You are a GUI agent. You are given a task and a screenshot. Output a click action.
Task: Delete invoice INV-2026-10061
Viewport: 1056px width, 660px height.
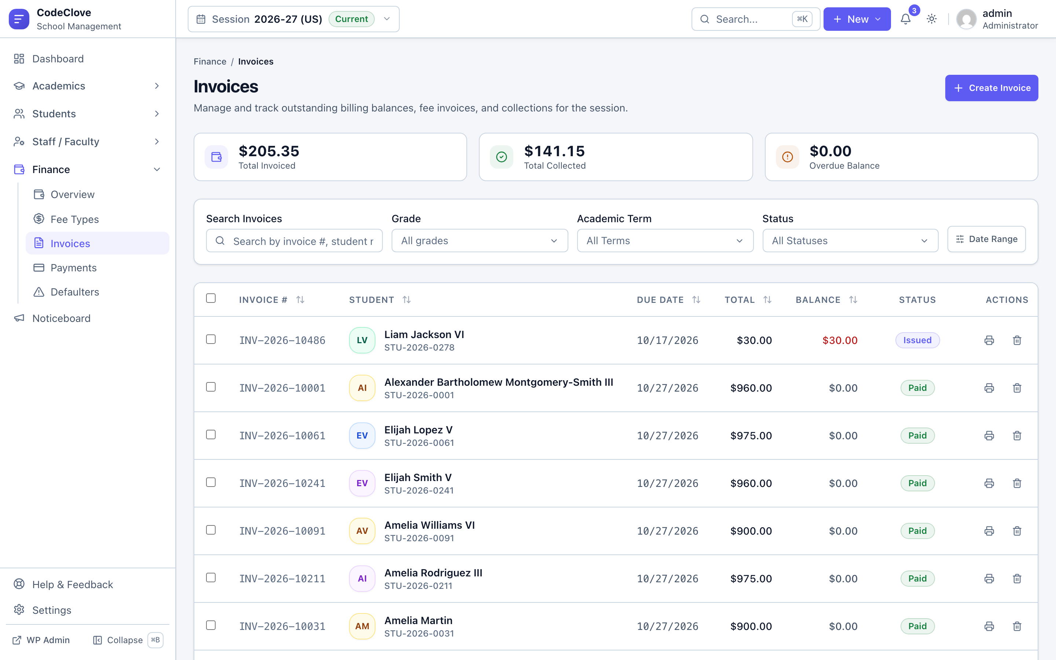(1017, 435)
